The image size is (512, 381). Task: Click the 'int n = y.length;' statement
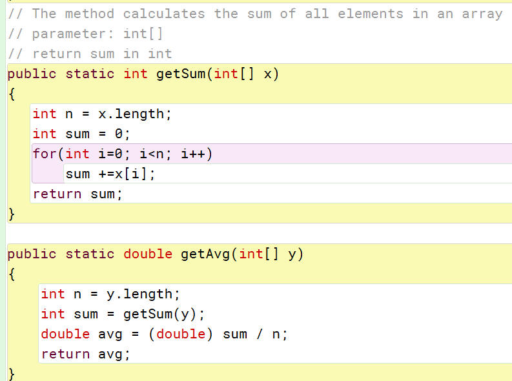tap(110, 294)
